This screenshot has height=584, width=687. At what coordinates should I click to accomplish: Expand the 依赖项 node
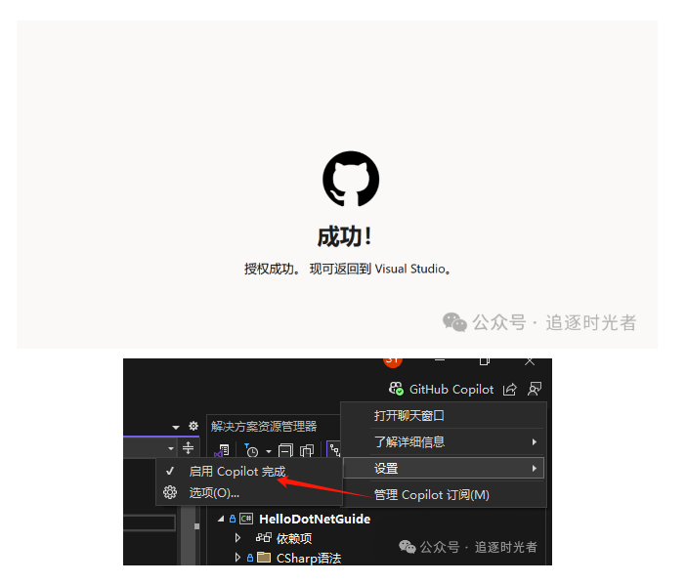tap(237, 537)
